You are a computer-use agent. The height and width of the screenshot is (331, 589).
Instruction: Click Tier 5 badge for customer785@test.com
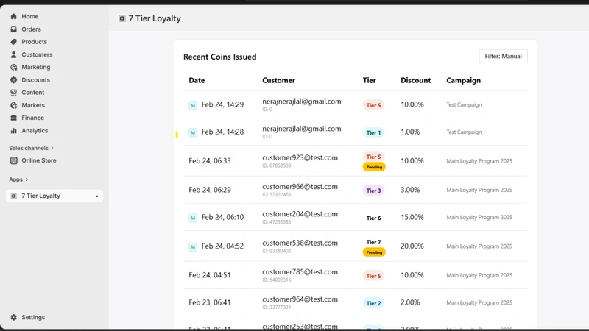pos(373,276)
